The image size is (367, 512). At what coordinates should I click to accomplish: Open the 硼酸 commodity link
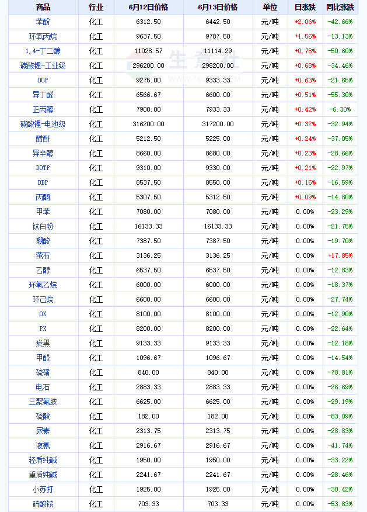pos(43,241)
